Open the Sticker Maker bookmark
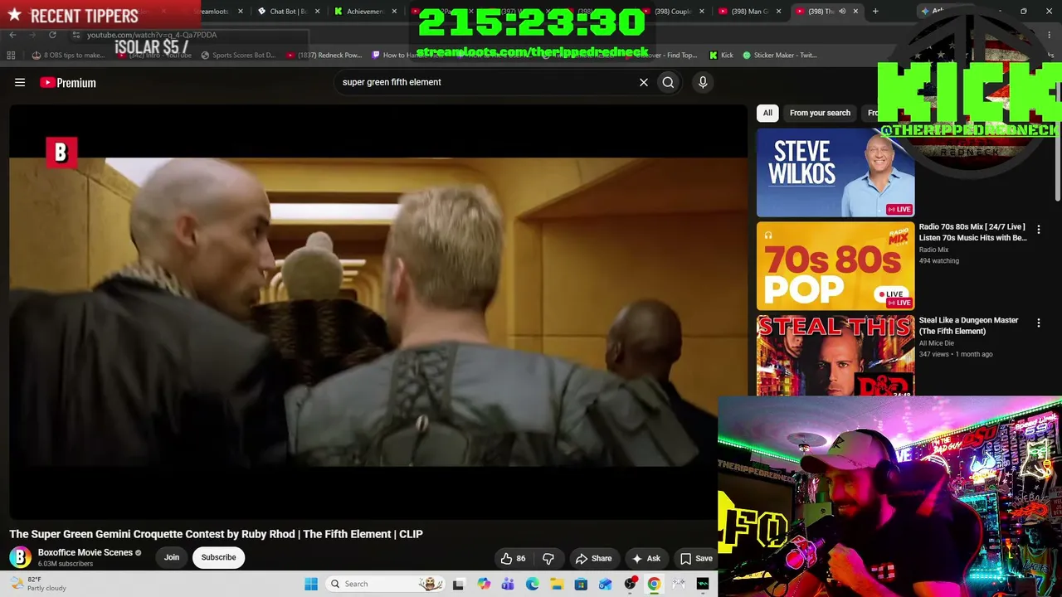This screenshot has height=597, width=1062. click(780, 56)
